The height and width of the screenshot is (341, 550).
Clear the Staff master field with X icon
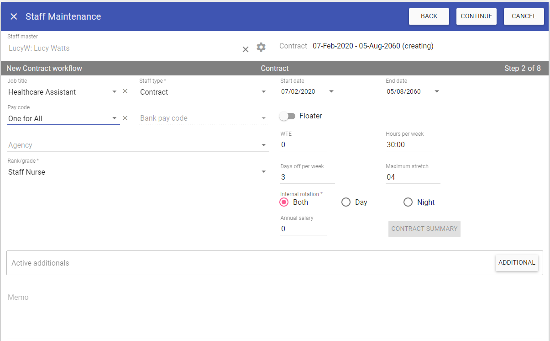pyautogui.click(x=246, y=49)
